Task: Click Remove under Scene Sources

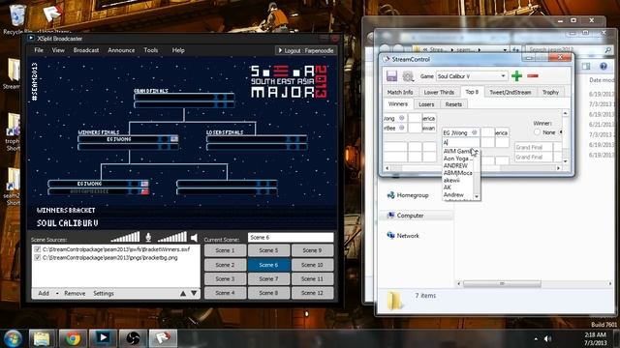Action: (75, 293)
